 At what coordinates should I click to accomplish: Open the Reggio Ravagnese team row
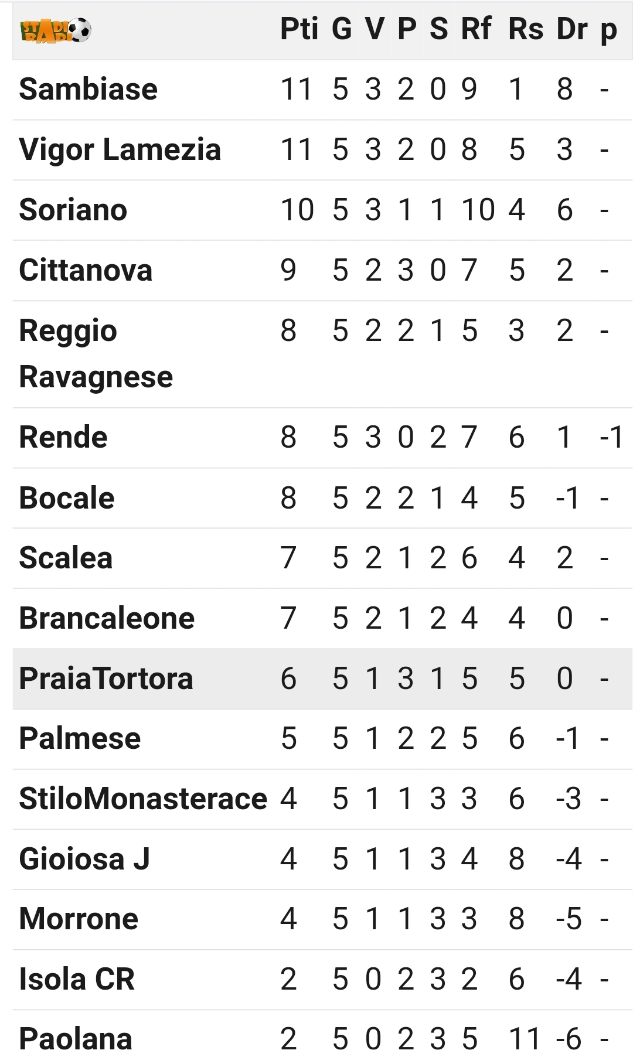322,354
